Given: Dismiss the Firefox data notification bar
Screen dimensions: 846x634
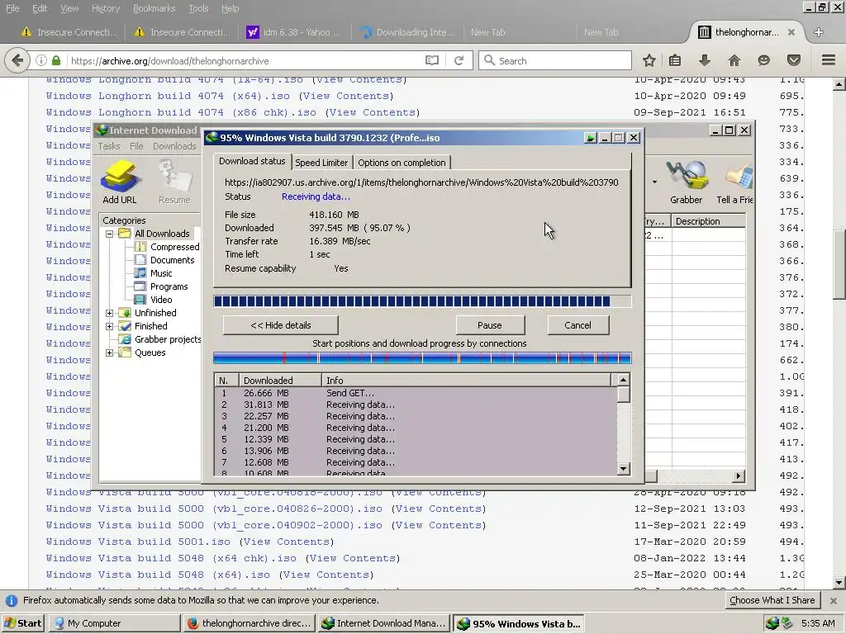Looking at the screenshot, I should (x=834, y=600).
